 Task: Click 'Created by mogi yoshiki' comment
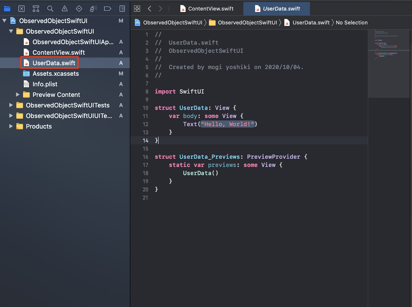236,67
